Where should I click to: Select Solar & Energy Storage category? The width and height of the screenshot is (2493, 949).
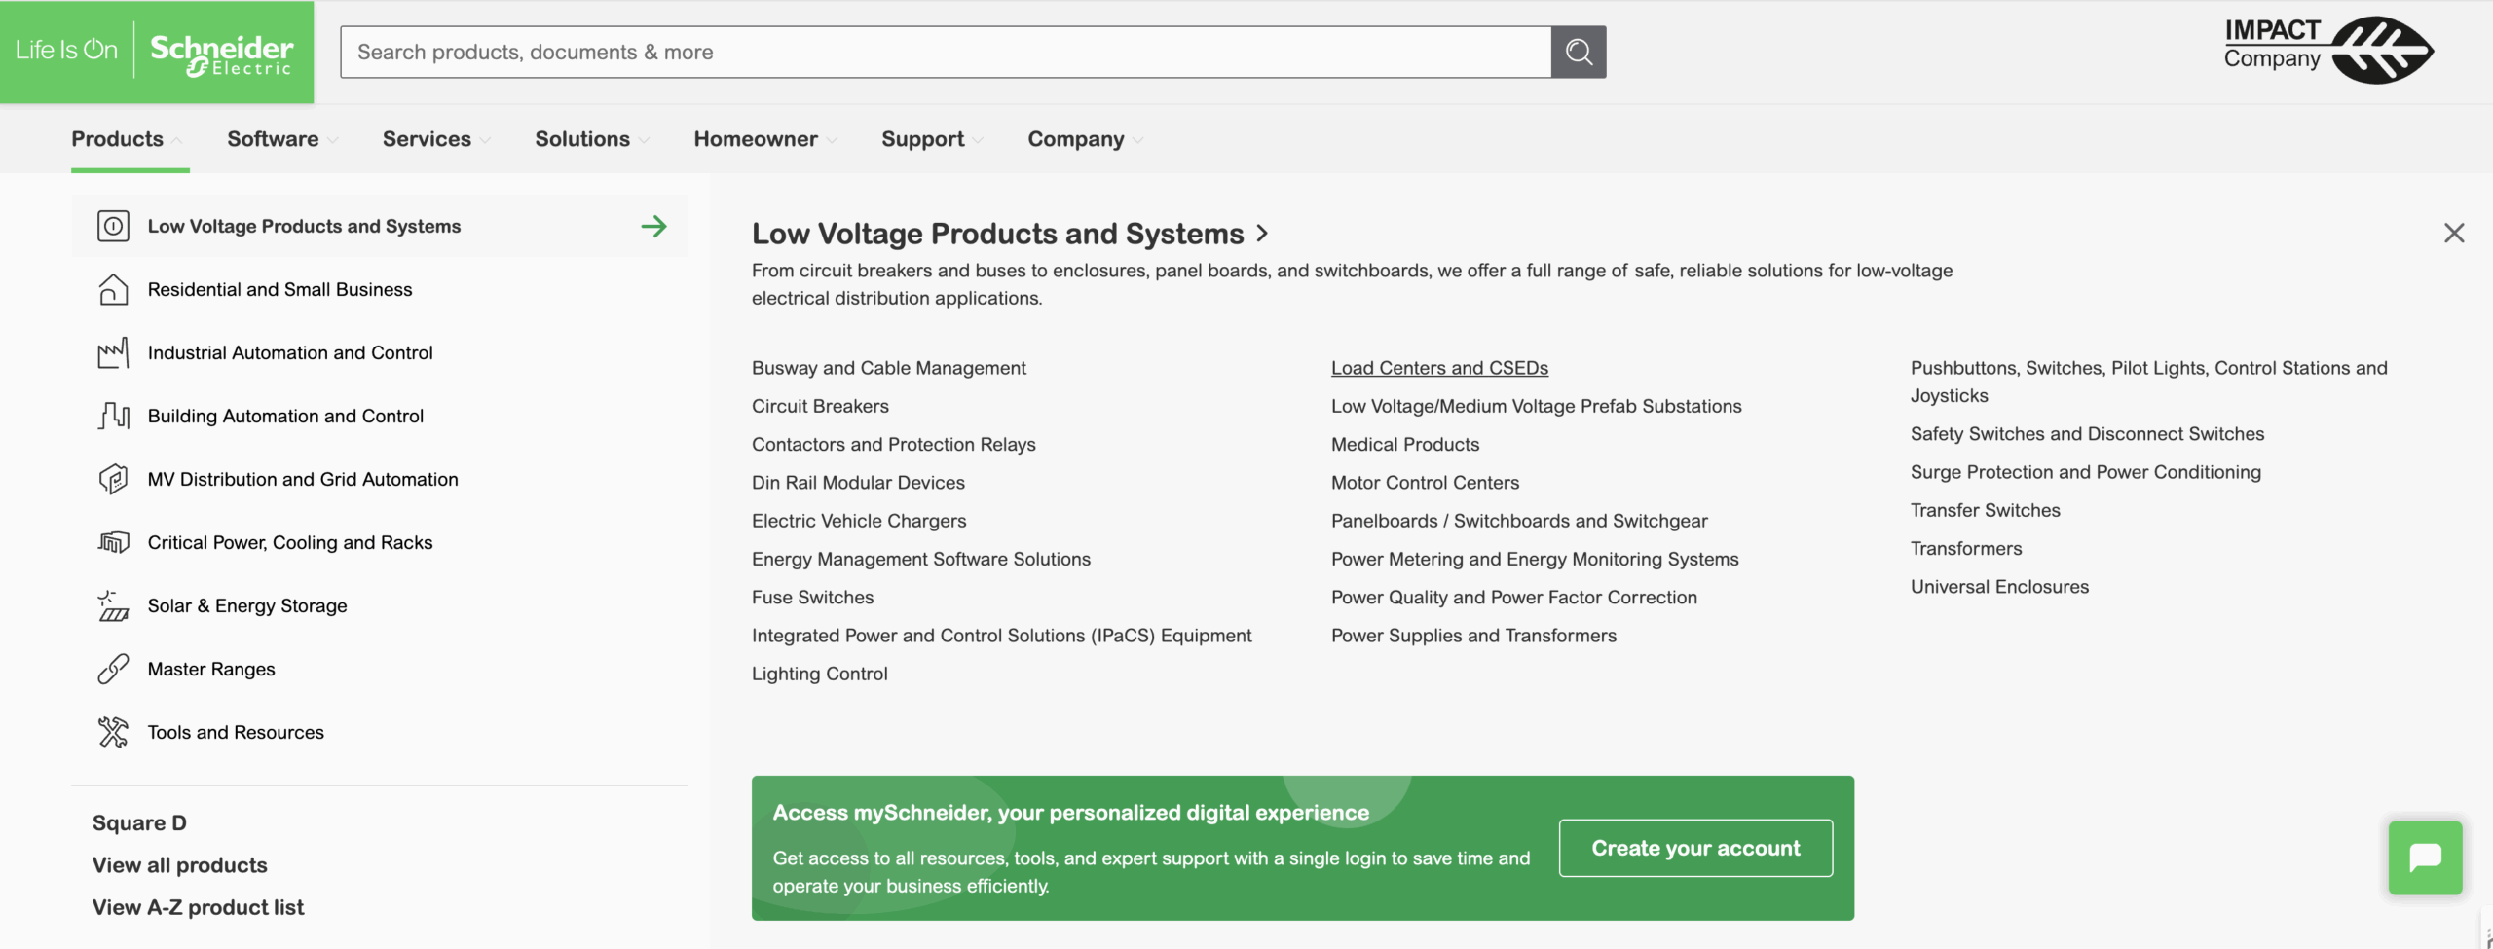(x=379, y=605)
